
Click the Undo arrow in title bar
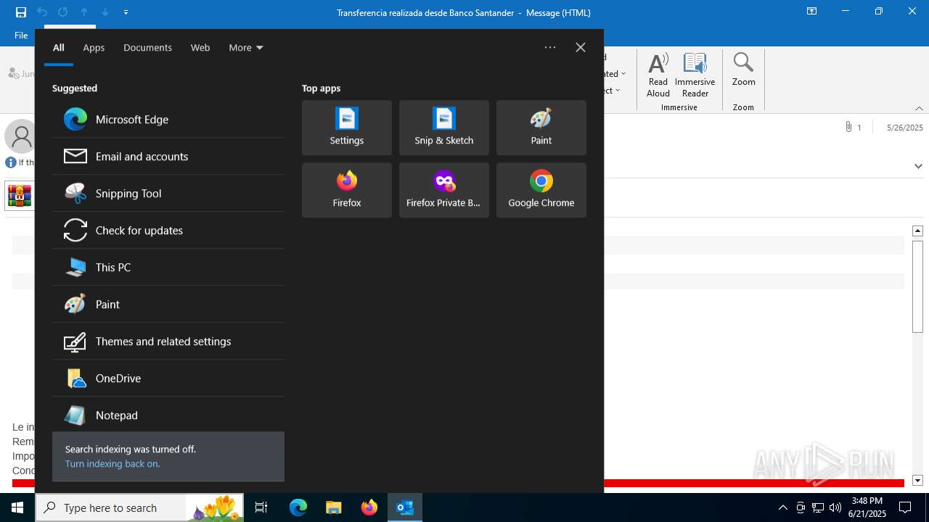42,12
